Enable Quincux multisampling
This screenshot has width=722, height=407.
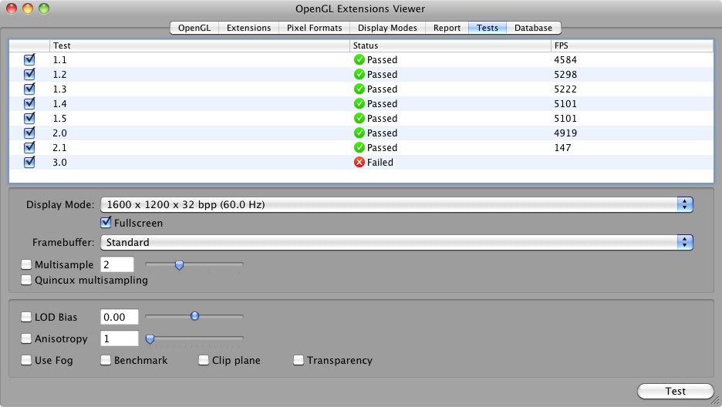(26, 280)
